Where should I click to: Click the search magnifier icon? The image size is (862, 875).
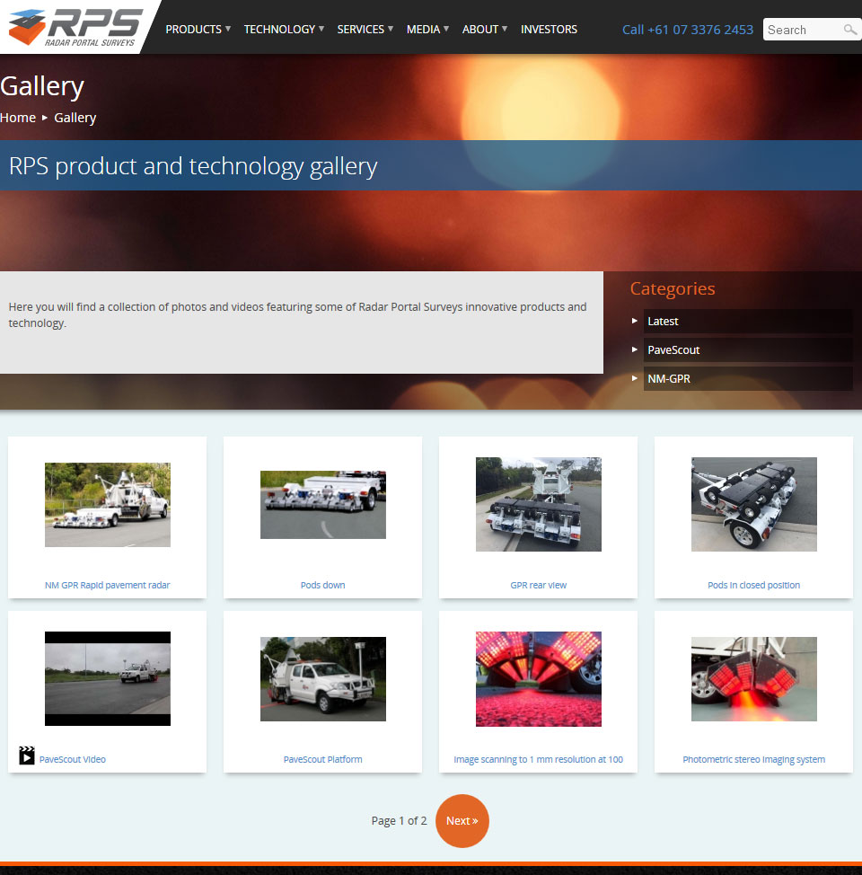pos(849,30)
